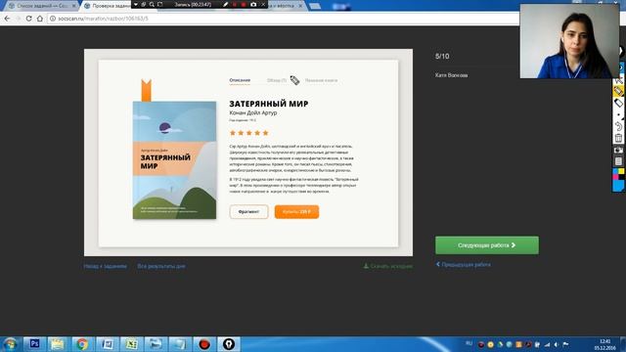The image size is (626, 352).
Task: Click the 'Фрагмент' button
Action: [248, 211]
